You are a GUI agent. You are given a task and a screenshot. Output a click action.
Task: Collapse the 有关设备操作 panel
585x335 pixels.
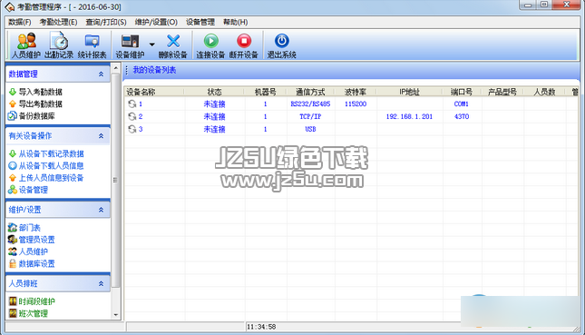(x=101, y=136)
